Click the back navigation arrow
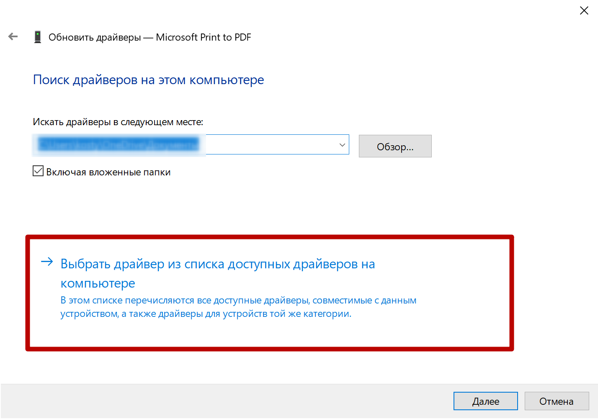 (x=13, y=36)
